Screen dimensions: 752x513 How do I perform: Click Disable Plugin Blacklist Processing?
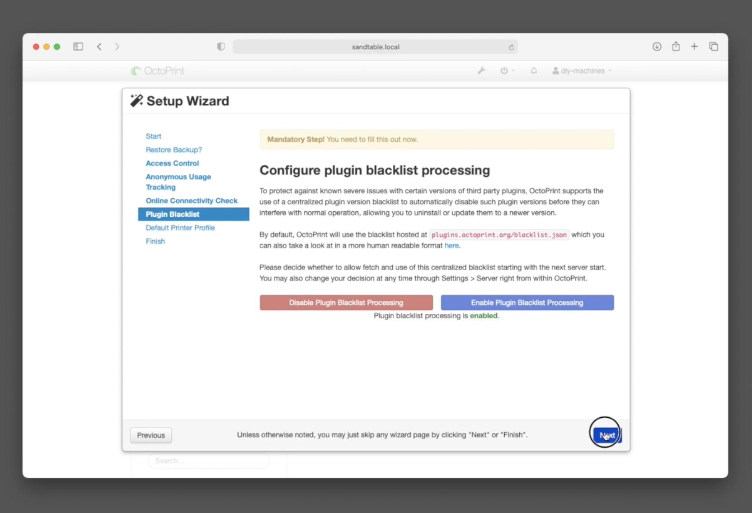pyautogui.click(x=346, y=303)
